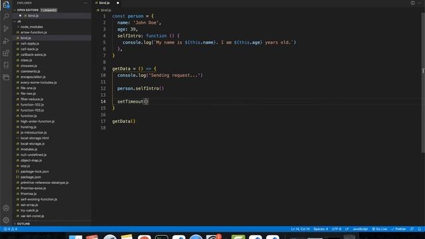
Task: Open function-102.js file
Action: point(32,105)
